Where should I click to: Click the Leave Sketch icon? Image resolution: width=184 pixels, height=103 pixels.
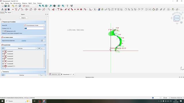tap(3, 9)
